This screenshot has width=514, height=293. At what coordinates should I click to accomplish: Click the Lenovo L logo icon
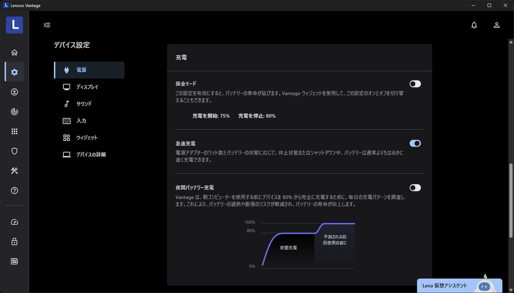tap(15, 25)
